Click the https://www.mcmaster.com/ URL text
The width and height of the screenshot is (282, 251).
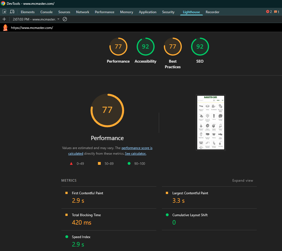pyautogui.click(x=32, y=28)
